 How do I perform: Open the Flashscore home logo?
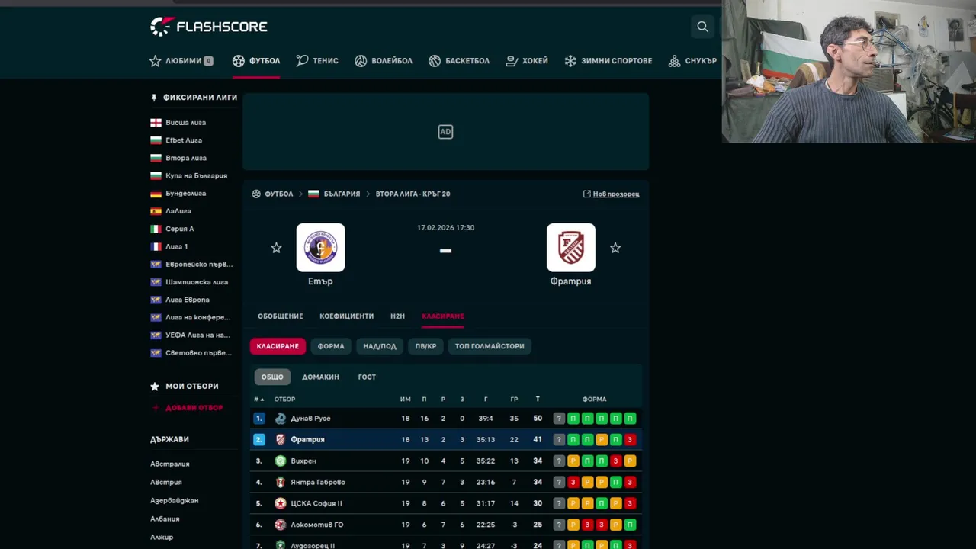point(208,27)
